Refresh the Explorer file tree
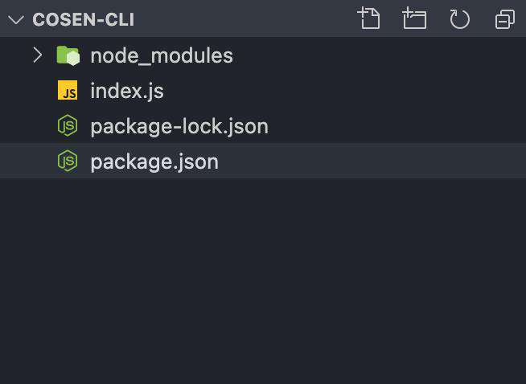The width and height of the screenshot is (526, 384). tap(459, 19)
